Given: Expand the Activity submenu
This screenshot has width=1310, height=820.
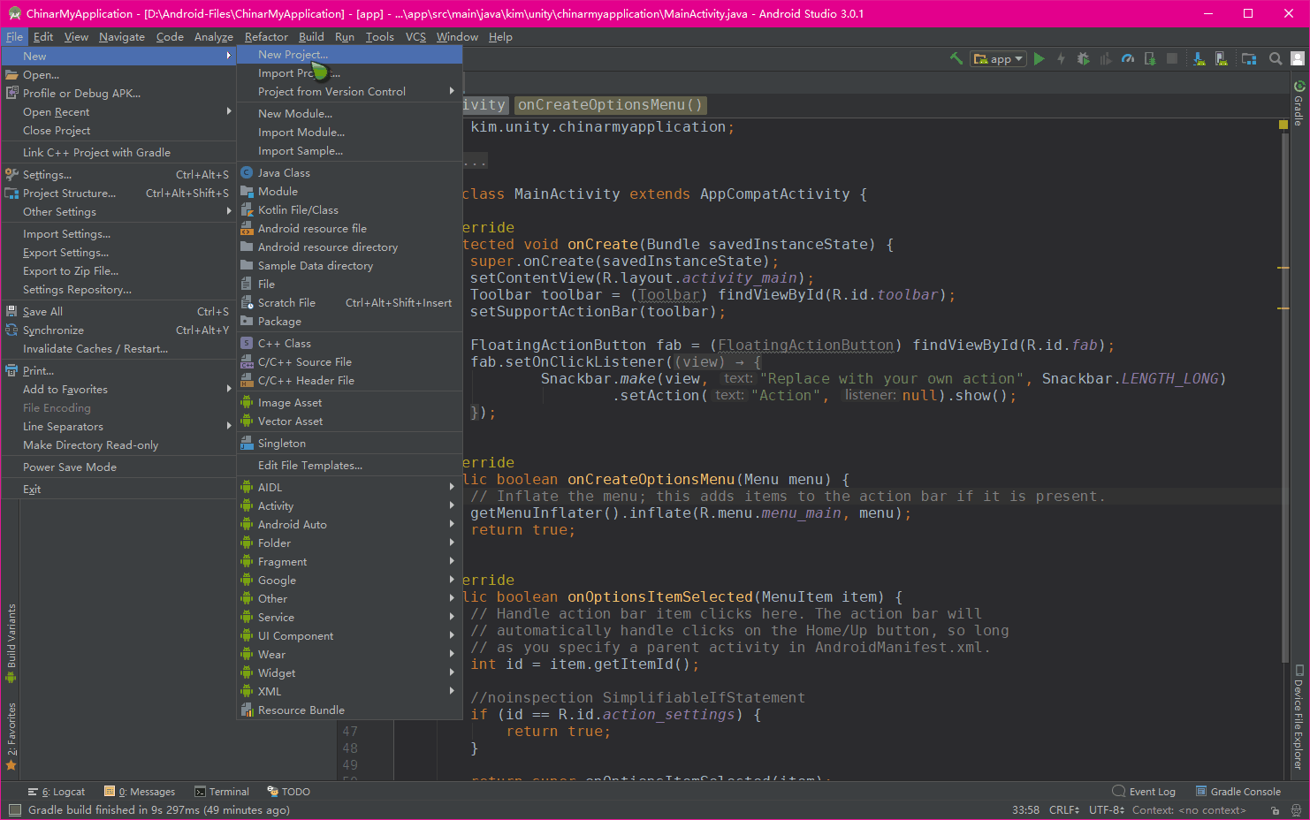Looking at the screenshot, I should [x=349, y=505].
